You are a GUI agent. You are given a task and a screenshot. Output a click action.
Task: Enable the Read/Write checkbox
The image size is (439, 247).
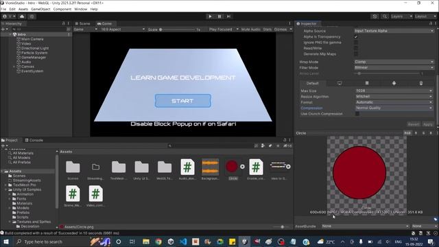[x=356, y=48]
